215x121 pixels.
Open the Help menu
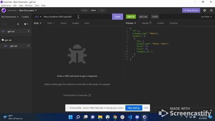43,5
